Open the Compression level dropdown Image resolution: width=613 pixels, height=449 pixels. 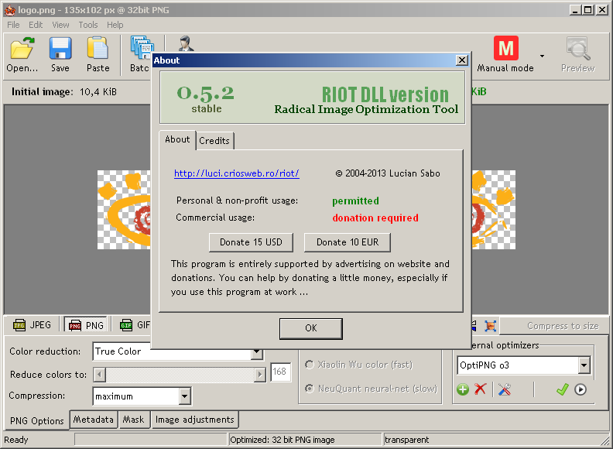point(184,396)
